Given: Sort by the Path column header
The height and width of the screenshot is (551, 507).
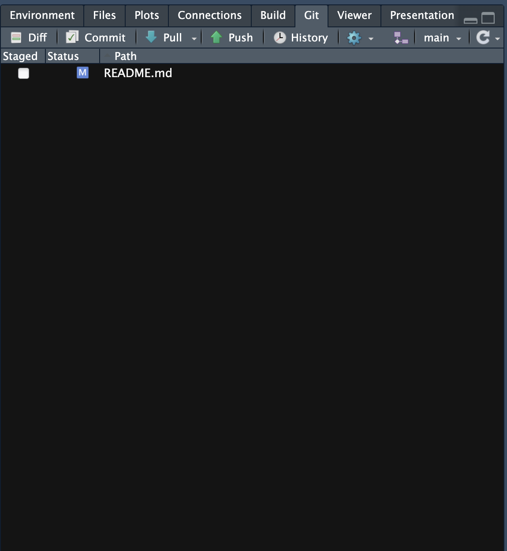Looking at the screenshot, I should click(126, 56).
